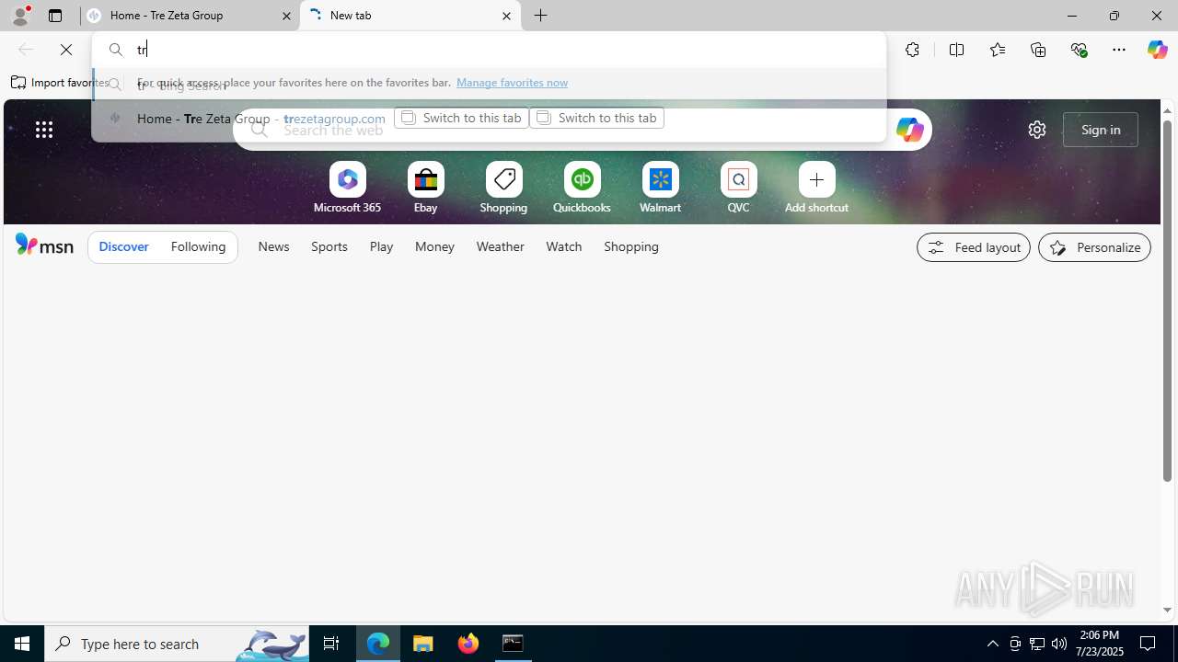The image size is (1178, 662).
Task: Switch to Home - Tre Zeta Group tab
Action: click(x=189, y=16)
